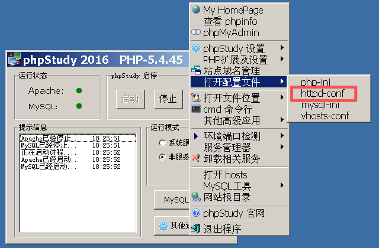Click the 停止 stop button
The width and height of the screenshot is (379, 248).
pyautogui.click(x=168, y=99)
